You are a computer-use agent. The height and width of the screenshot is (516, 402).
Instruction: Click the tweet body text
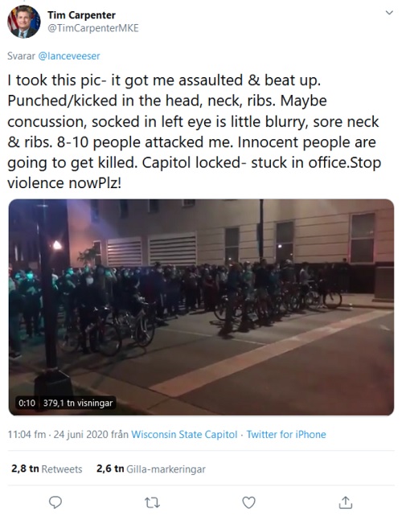pos(195,132)
